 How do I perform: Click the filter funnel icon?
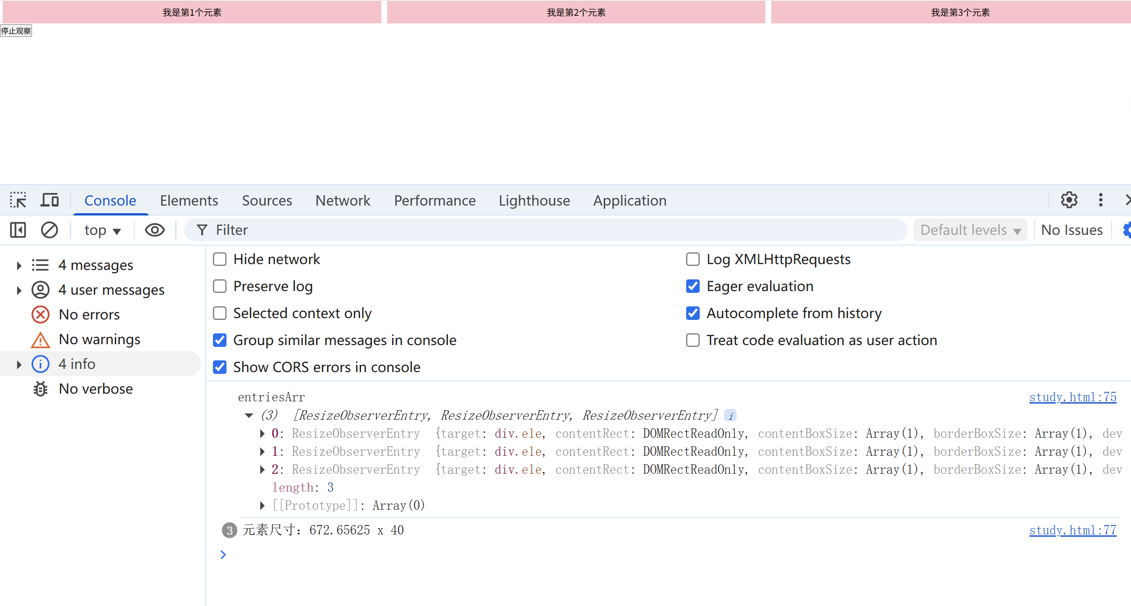click(x=201, y=230)
